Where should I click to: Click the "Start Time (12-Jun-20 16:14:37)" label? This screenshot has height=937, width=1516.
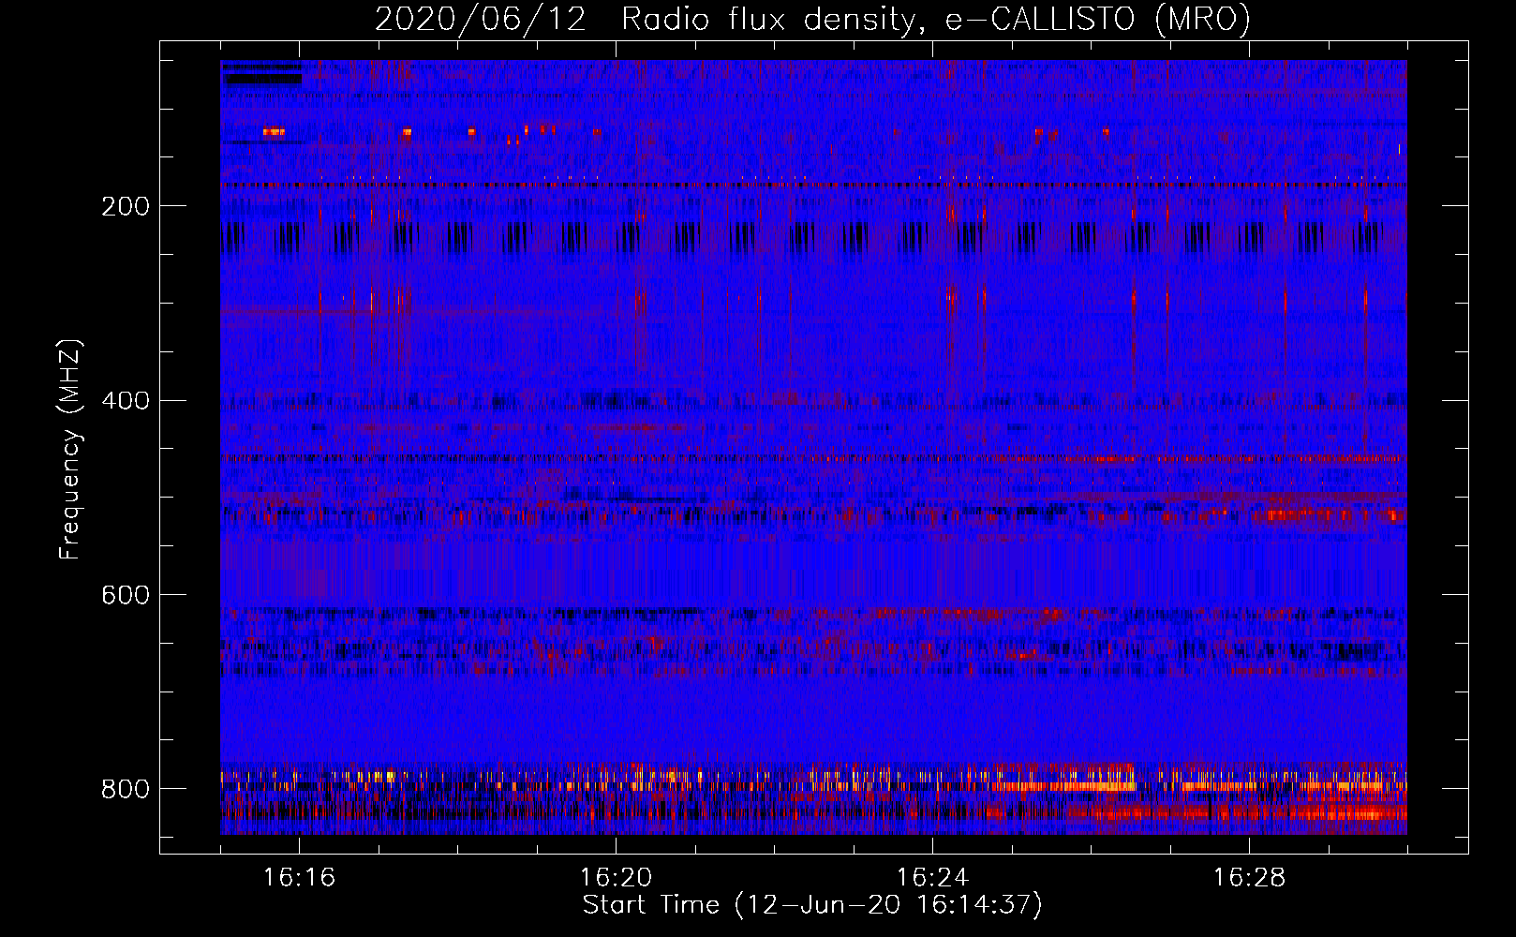(812, 905)
